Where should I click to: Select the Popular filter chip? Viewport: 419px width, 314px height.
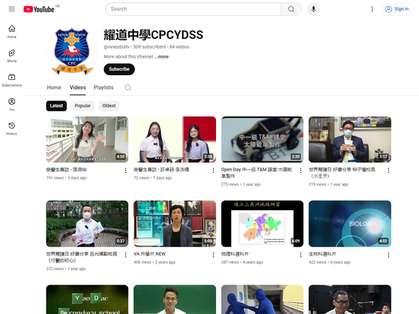point(82,105)
